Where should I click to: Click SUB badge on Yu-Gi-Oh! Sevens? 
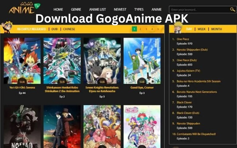coord(22,82)
